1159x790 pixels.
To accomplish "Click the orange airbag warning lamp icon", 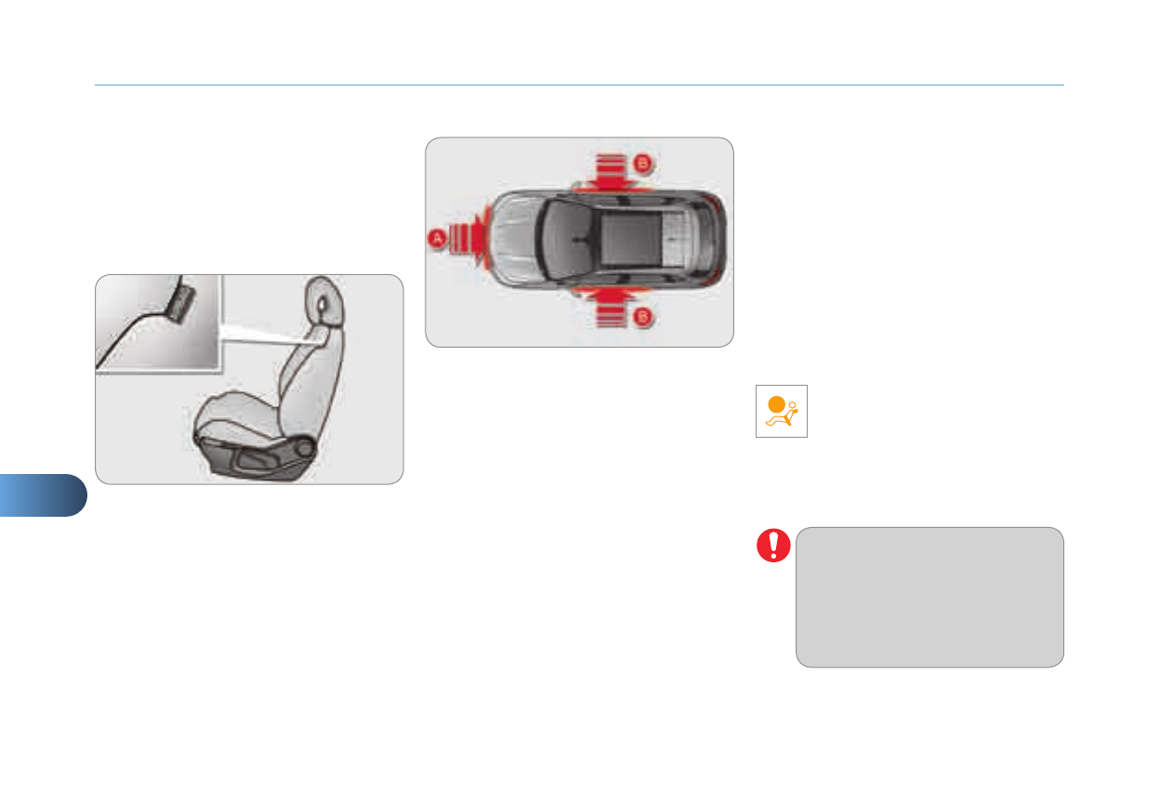I will (782, 412).
